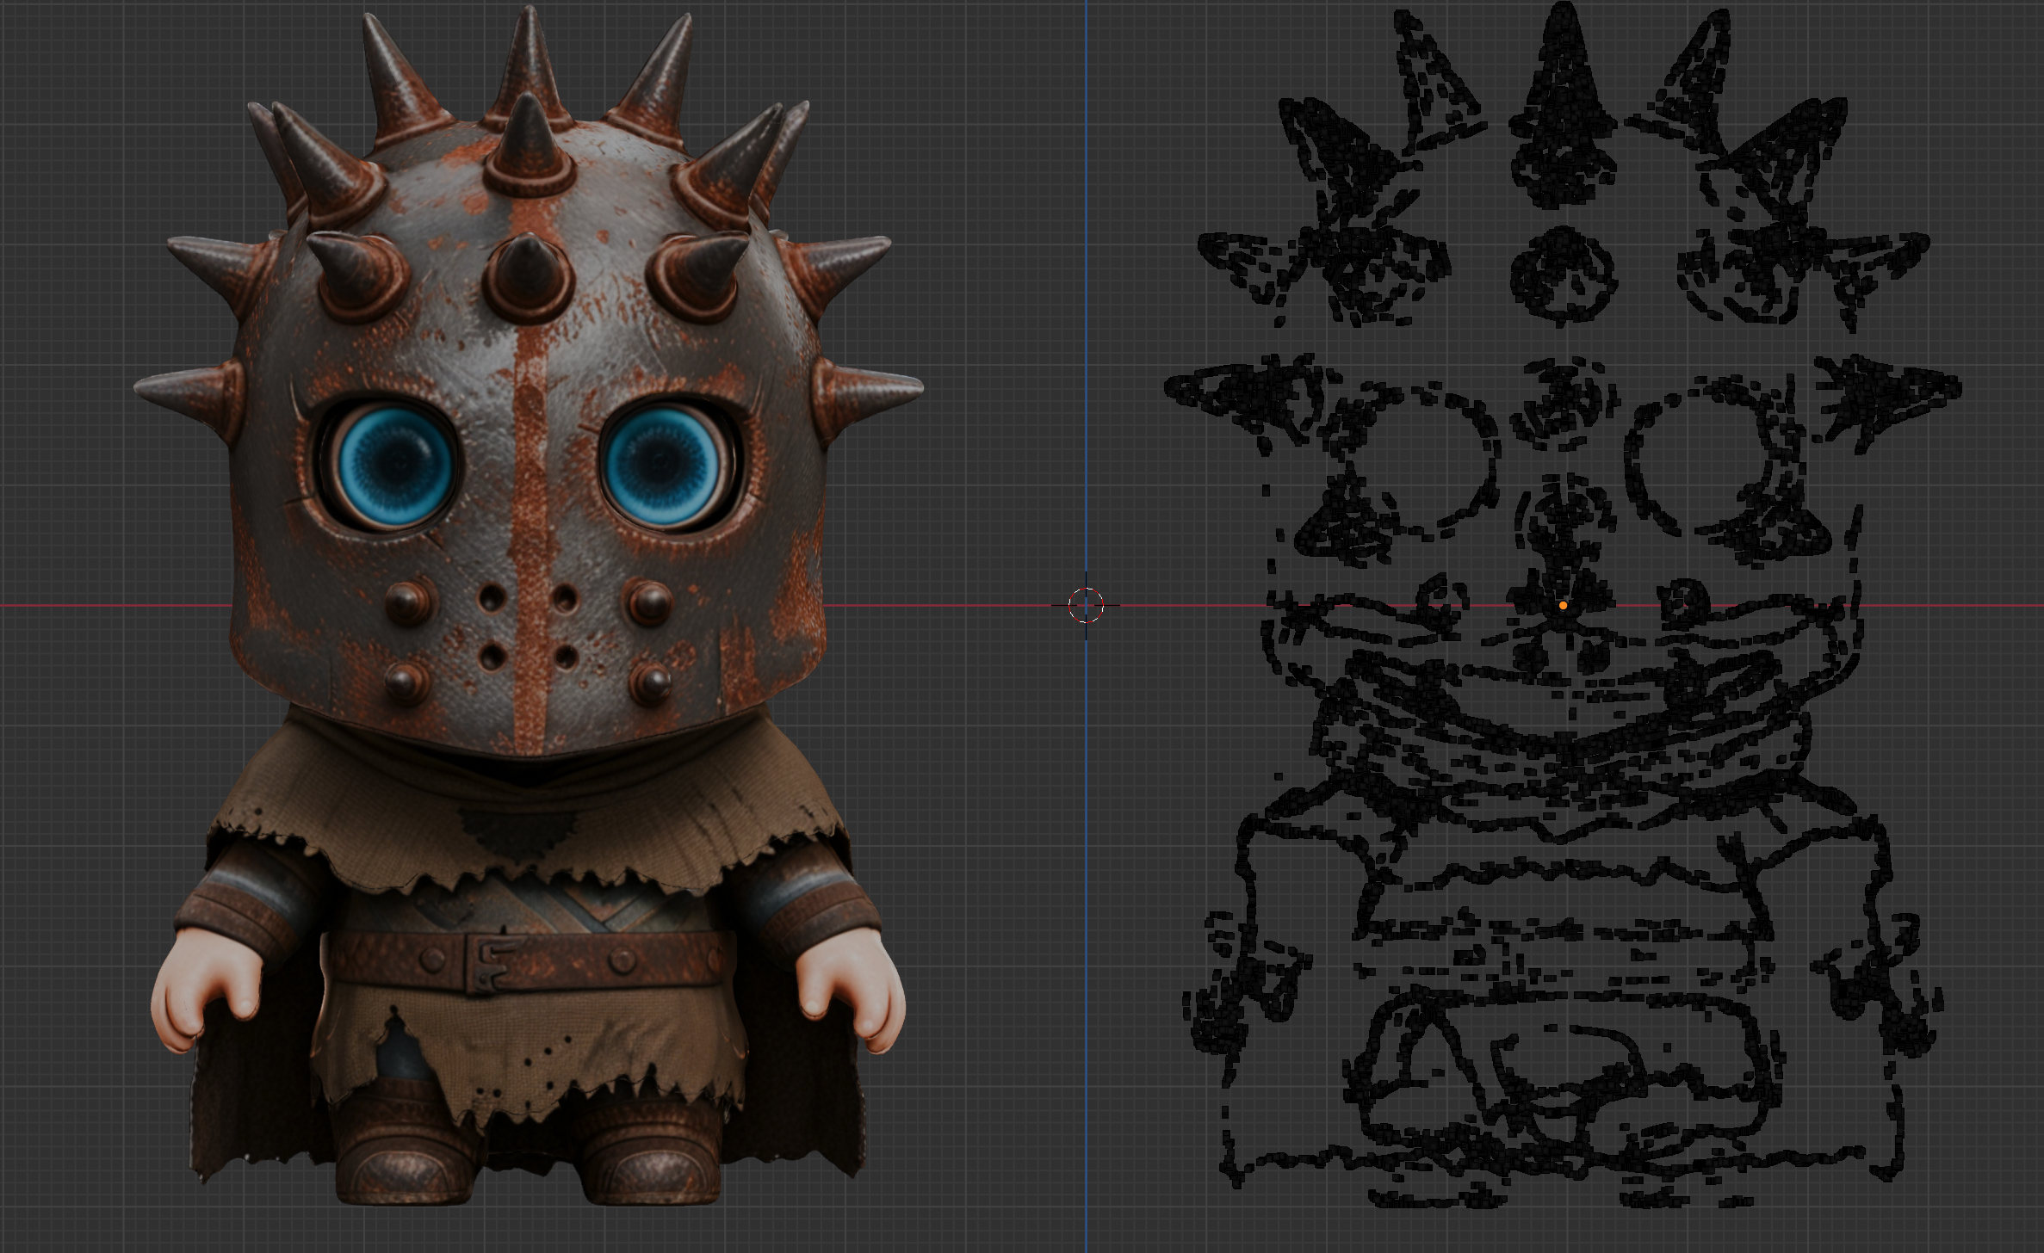The image size is (2044, 1253).
Task: Click the dark patch on the brown cloak
Action: pos(517,830)
